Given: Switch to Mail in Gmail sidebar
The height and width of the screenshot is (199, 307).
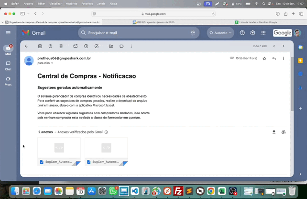Looking at the screenshot, I should (8, 50).
